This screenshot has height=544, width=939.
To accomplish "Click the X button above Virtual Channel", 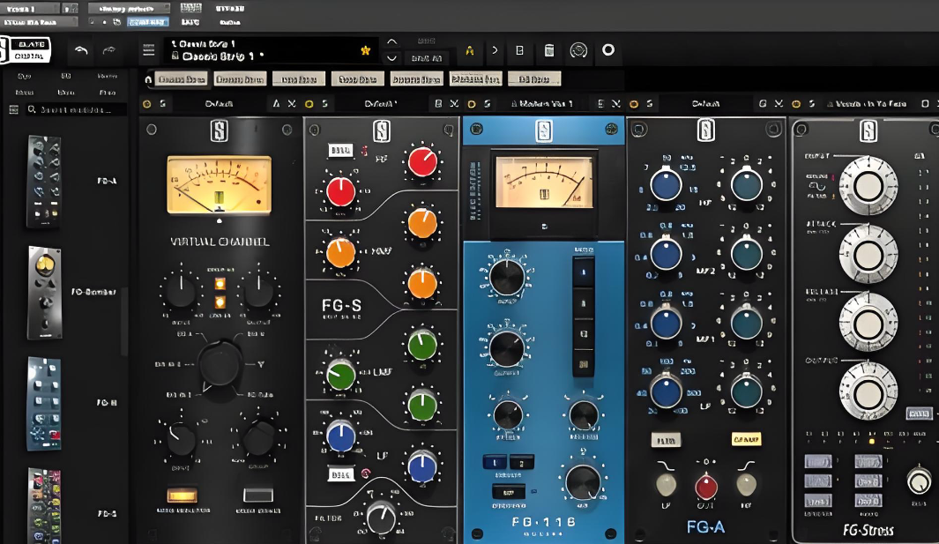I will pyautogui.click(x=292, y=104).
